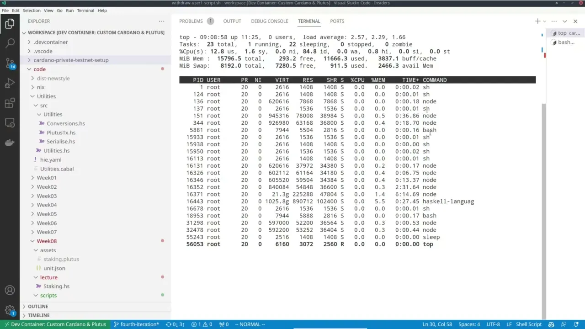Expand the Week01 folder
The image size is (585, 329).
tap(46, 178)
